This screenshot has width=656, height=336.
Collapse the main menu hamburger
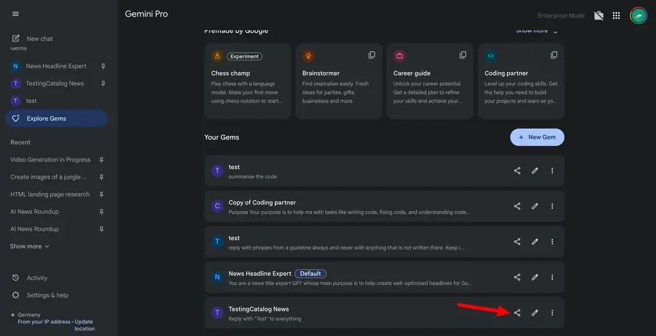point(16,14)
